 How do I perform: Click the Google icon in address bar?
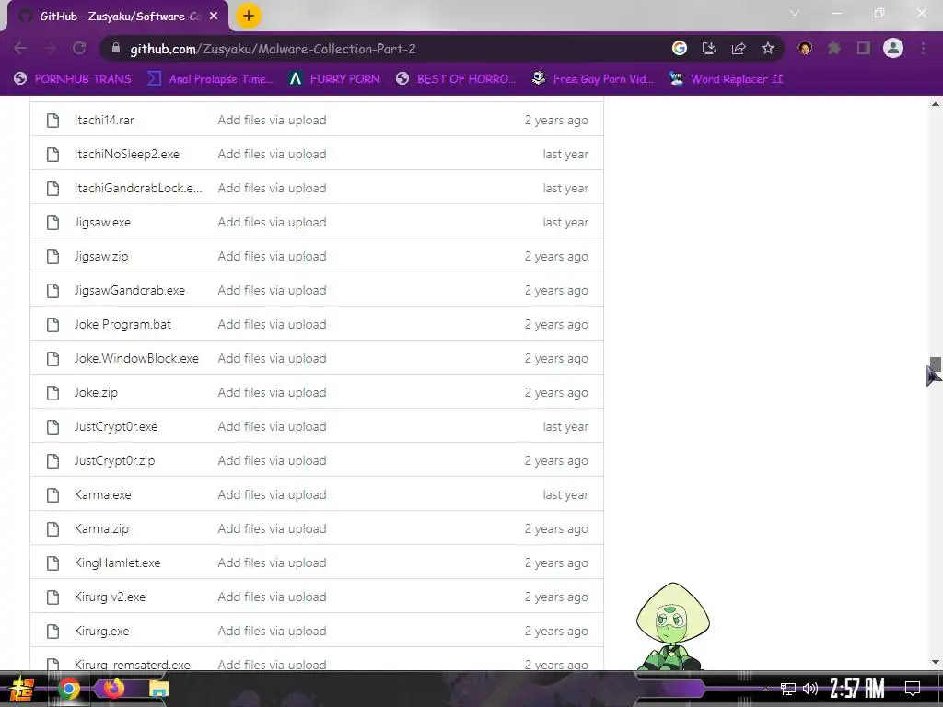[679, 49]
